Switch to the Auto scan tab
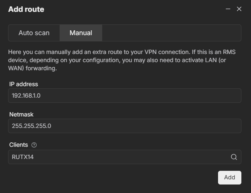Screen dimensions: 251x193 coord(34,33)
